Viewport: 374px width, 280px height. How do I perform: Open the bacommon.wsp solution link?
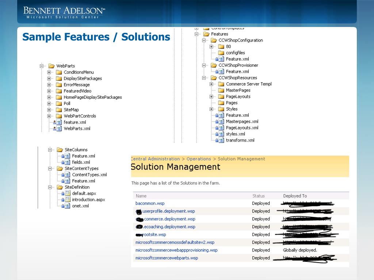click(x=150, y=203)
